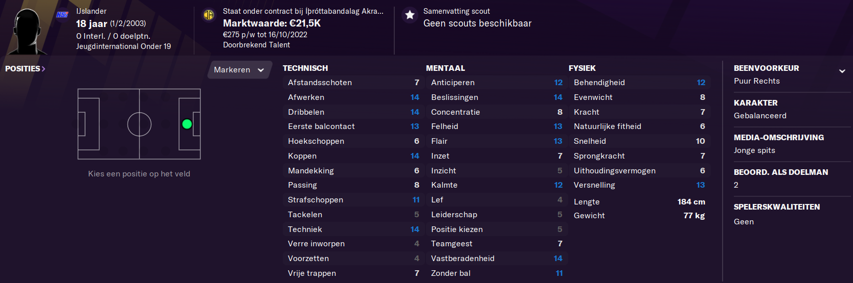The image size is (853, 283).
Task: Expand the Beenvoorkeur panel chevron
Action: click(842, 71)
